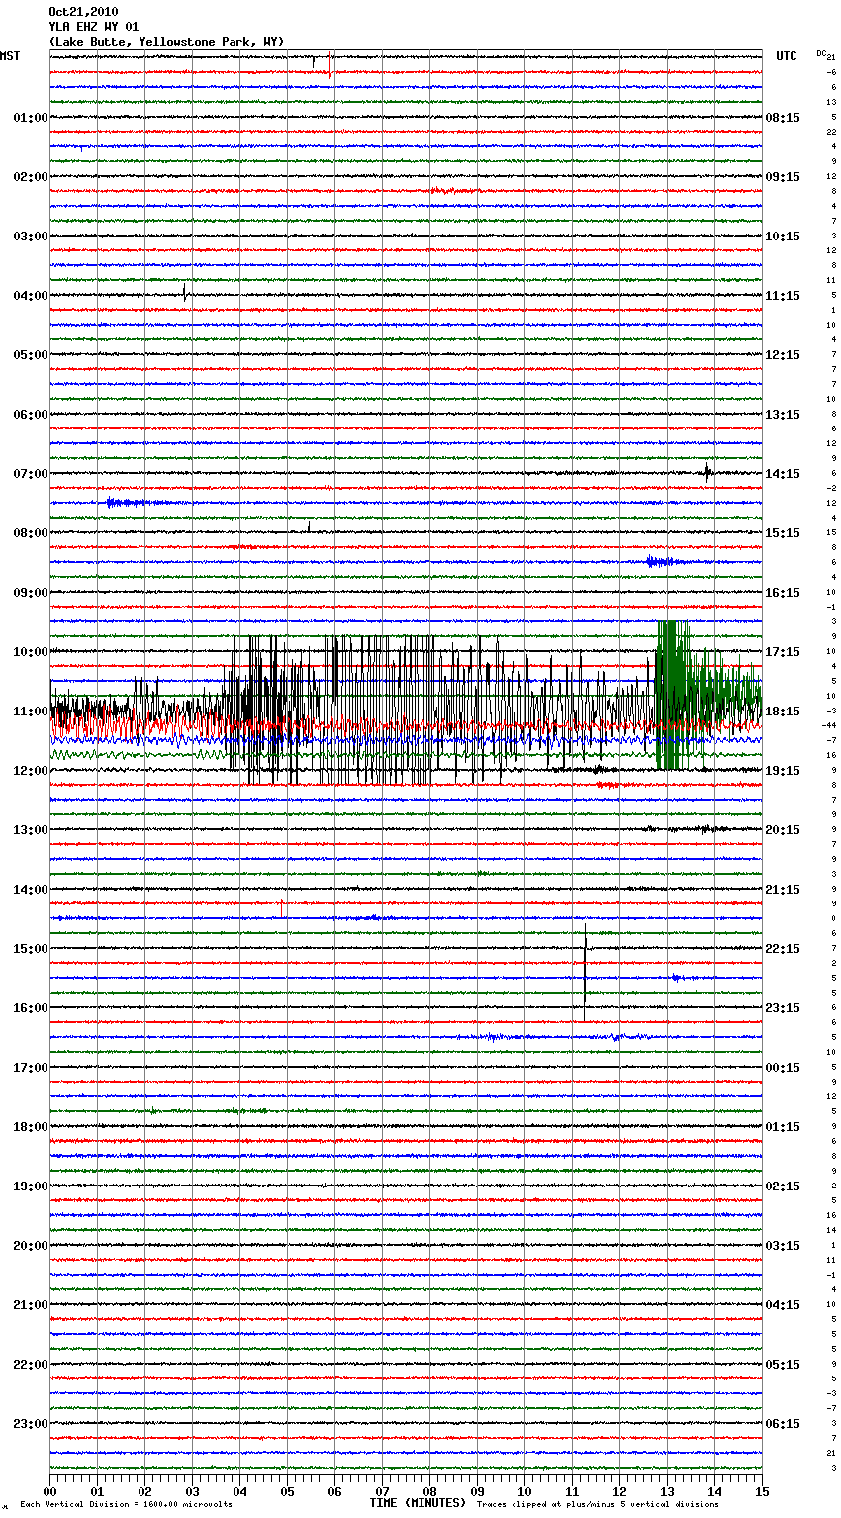Select the 20:00 MST time label

pyautogui.click(x=31, y=1246)
